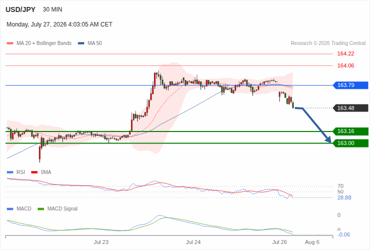Click the Jul 26 date axis marker
370x250 pixels.
tap(280, 242)
